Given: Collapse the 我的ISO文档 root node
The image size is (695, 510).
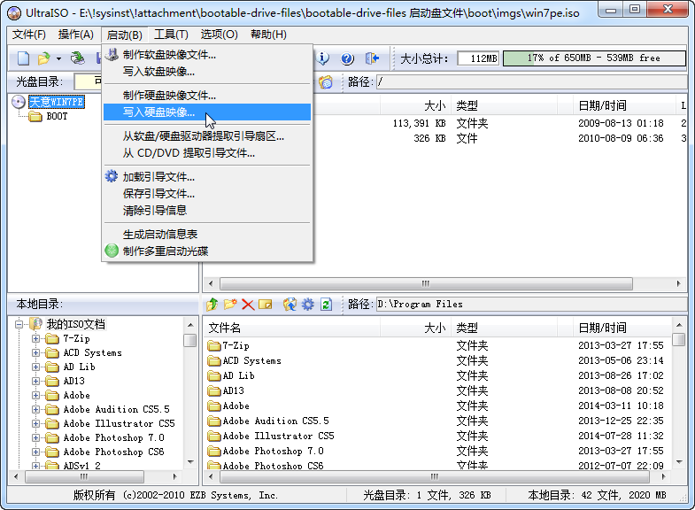Looking at the screenshot, I should click(19, 324).
